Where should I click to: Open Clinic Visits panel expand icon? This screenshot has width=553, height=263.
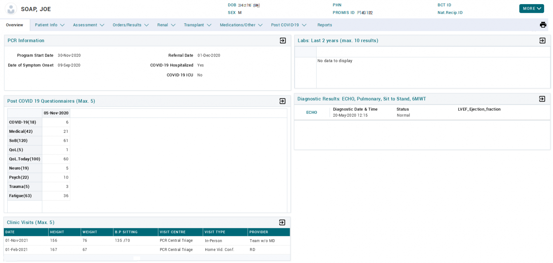(x=282, y=222)
